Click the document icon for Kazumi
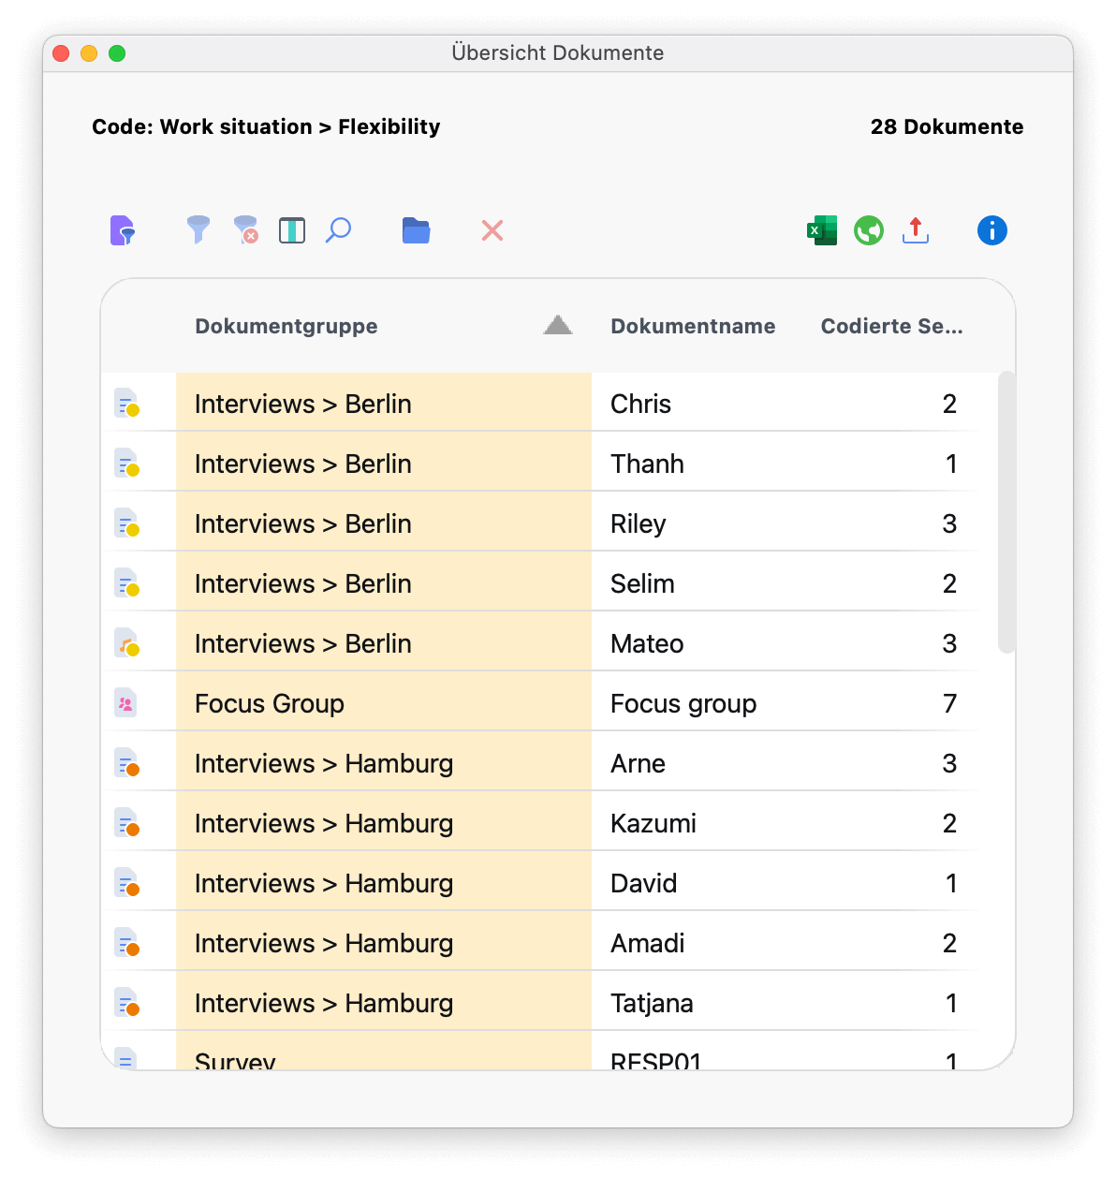This screenshot has width=1116, height=1178. point(127,823)
